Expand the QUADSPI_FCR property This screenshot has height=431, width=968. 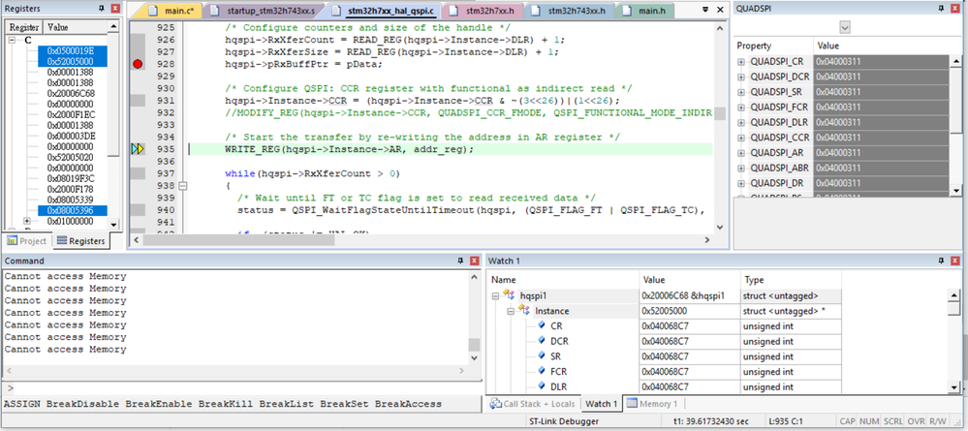pyautogui.click(x=741, y=108)
